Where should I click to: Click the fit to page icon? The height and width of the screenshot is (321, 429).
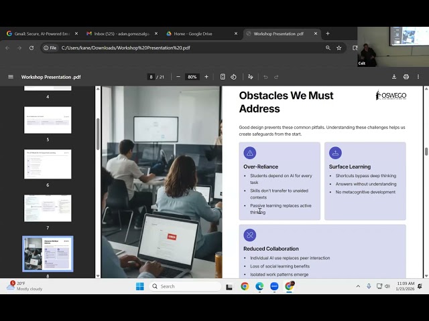click(223, 77)
